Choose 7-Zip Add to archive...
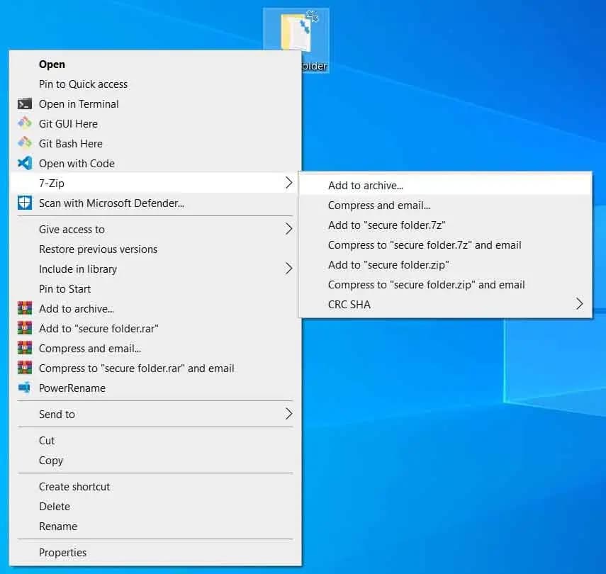Viewport: 606px width, 574px height. (x=445, y=186)
